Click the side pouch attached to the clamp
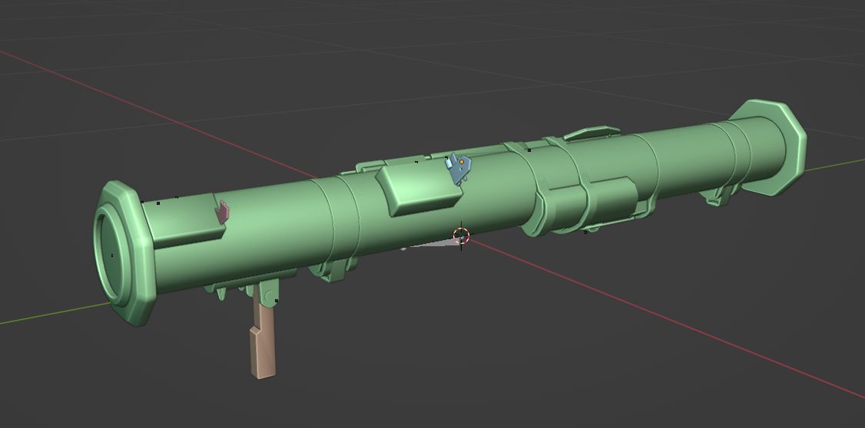The height and width of the screenshot is (428, 865). click(x=611, y=203)
